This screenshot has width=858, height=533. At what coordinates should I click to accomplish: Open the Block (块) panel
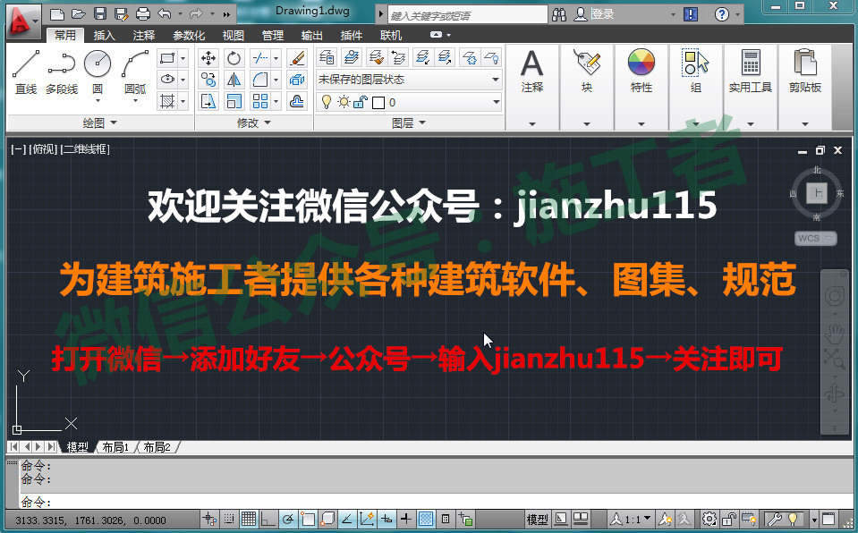point(587,72)
